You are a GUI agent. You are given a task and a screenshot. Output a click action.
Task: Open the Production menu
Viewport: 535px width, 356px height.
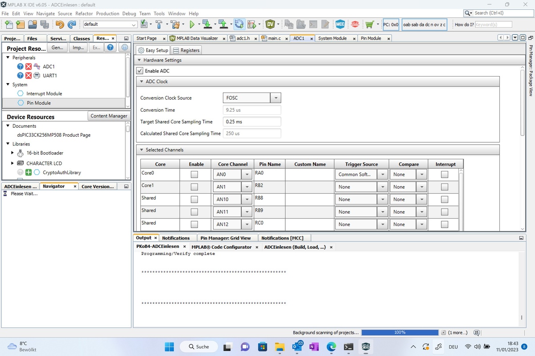(107, 13)
